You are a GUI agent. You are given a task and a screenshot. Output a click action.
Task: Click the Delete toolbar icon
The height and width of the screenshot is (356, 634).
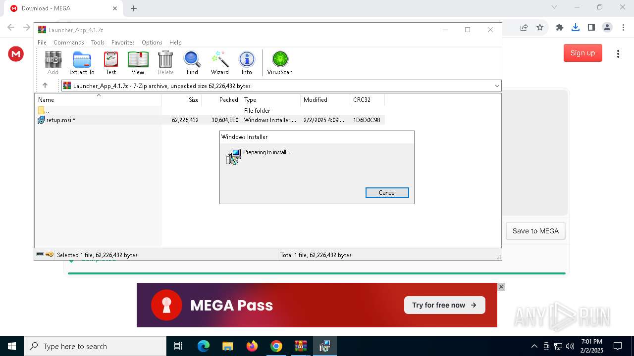tap(165, 63)
